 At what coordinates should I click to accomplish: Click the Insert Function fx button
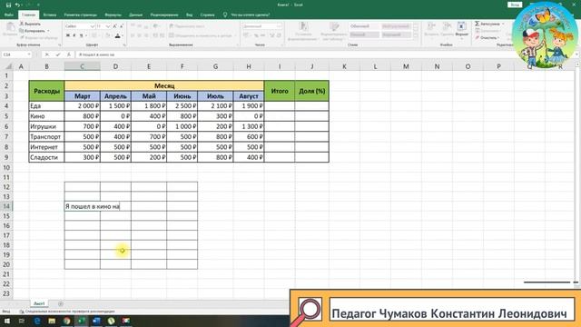(69, 54)
